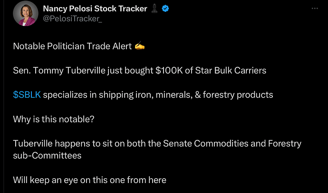
Task: Open the Nancy Pelosi profile avatar
Action: click(26, 14)
